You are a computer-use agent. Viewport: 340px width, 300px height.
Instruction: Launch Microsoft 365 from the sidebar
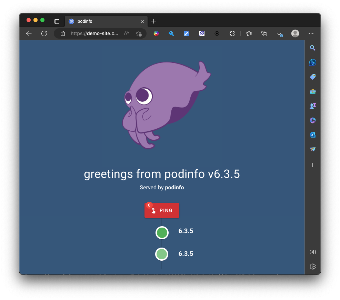pos(313,120)
